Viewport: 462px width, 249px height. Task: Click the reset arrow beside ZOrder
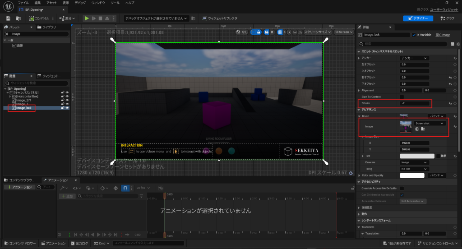[455, 104]
